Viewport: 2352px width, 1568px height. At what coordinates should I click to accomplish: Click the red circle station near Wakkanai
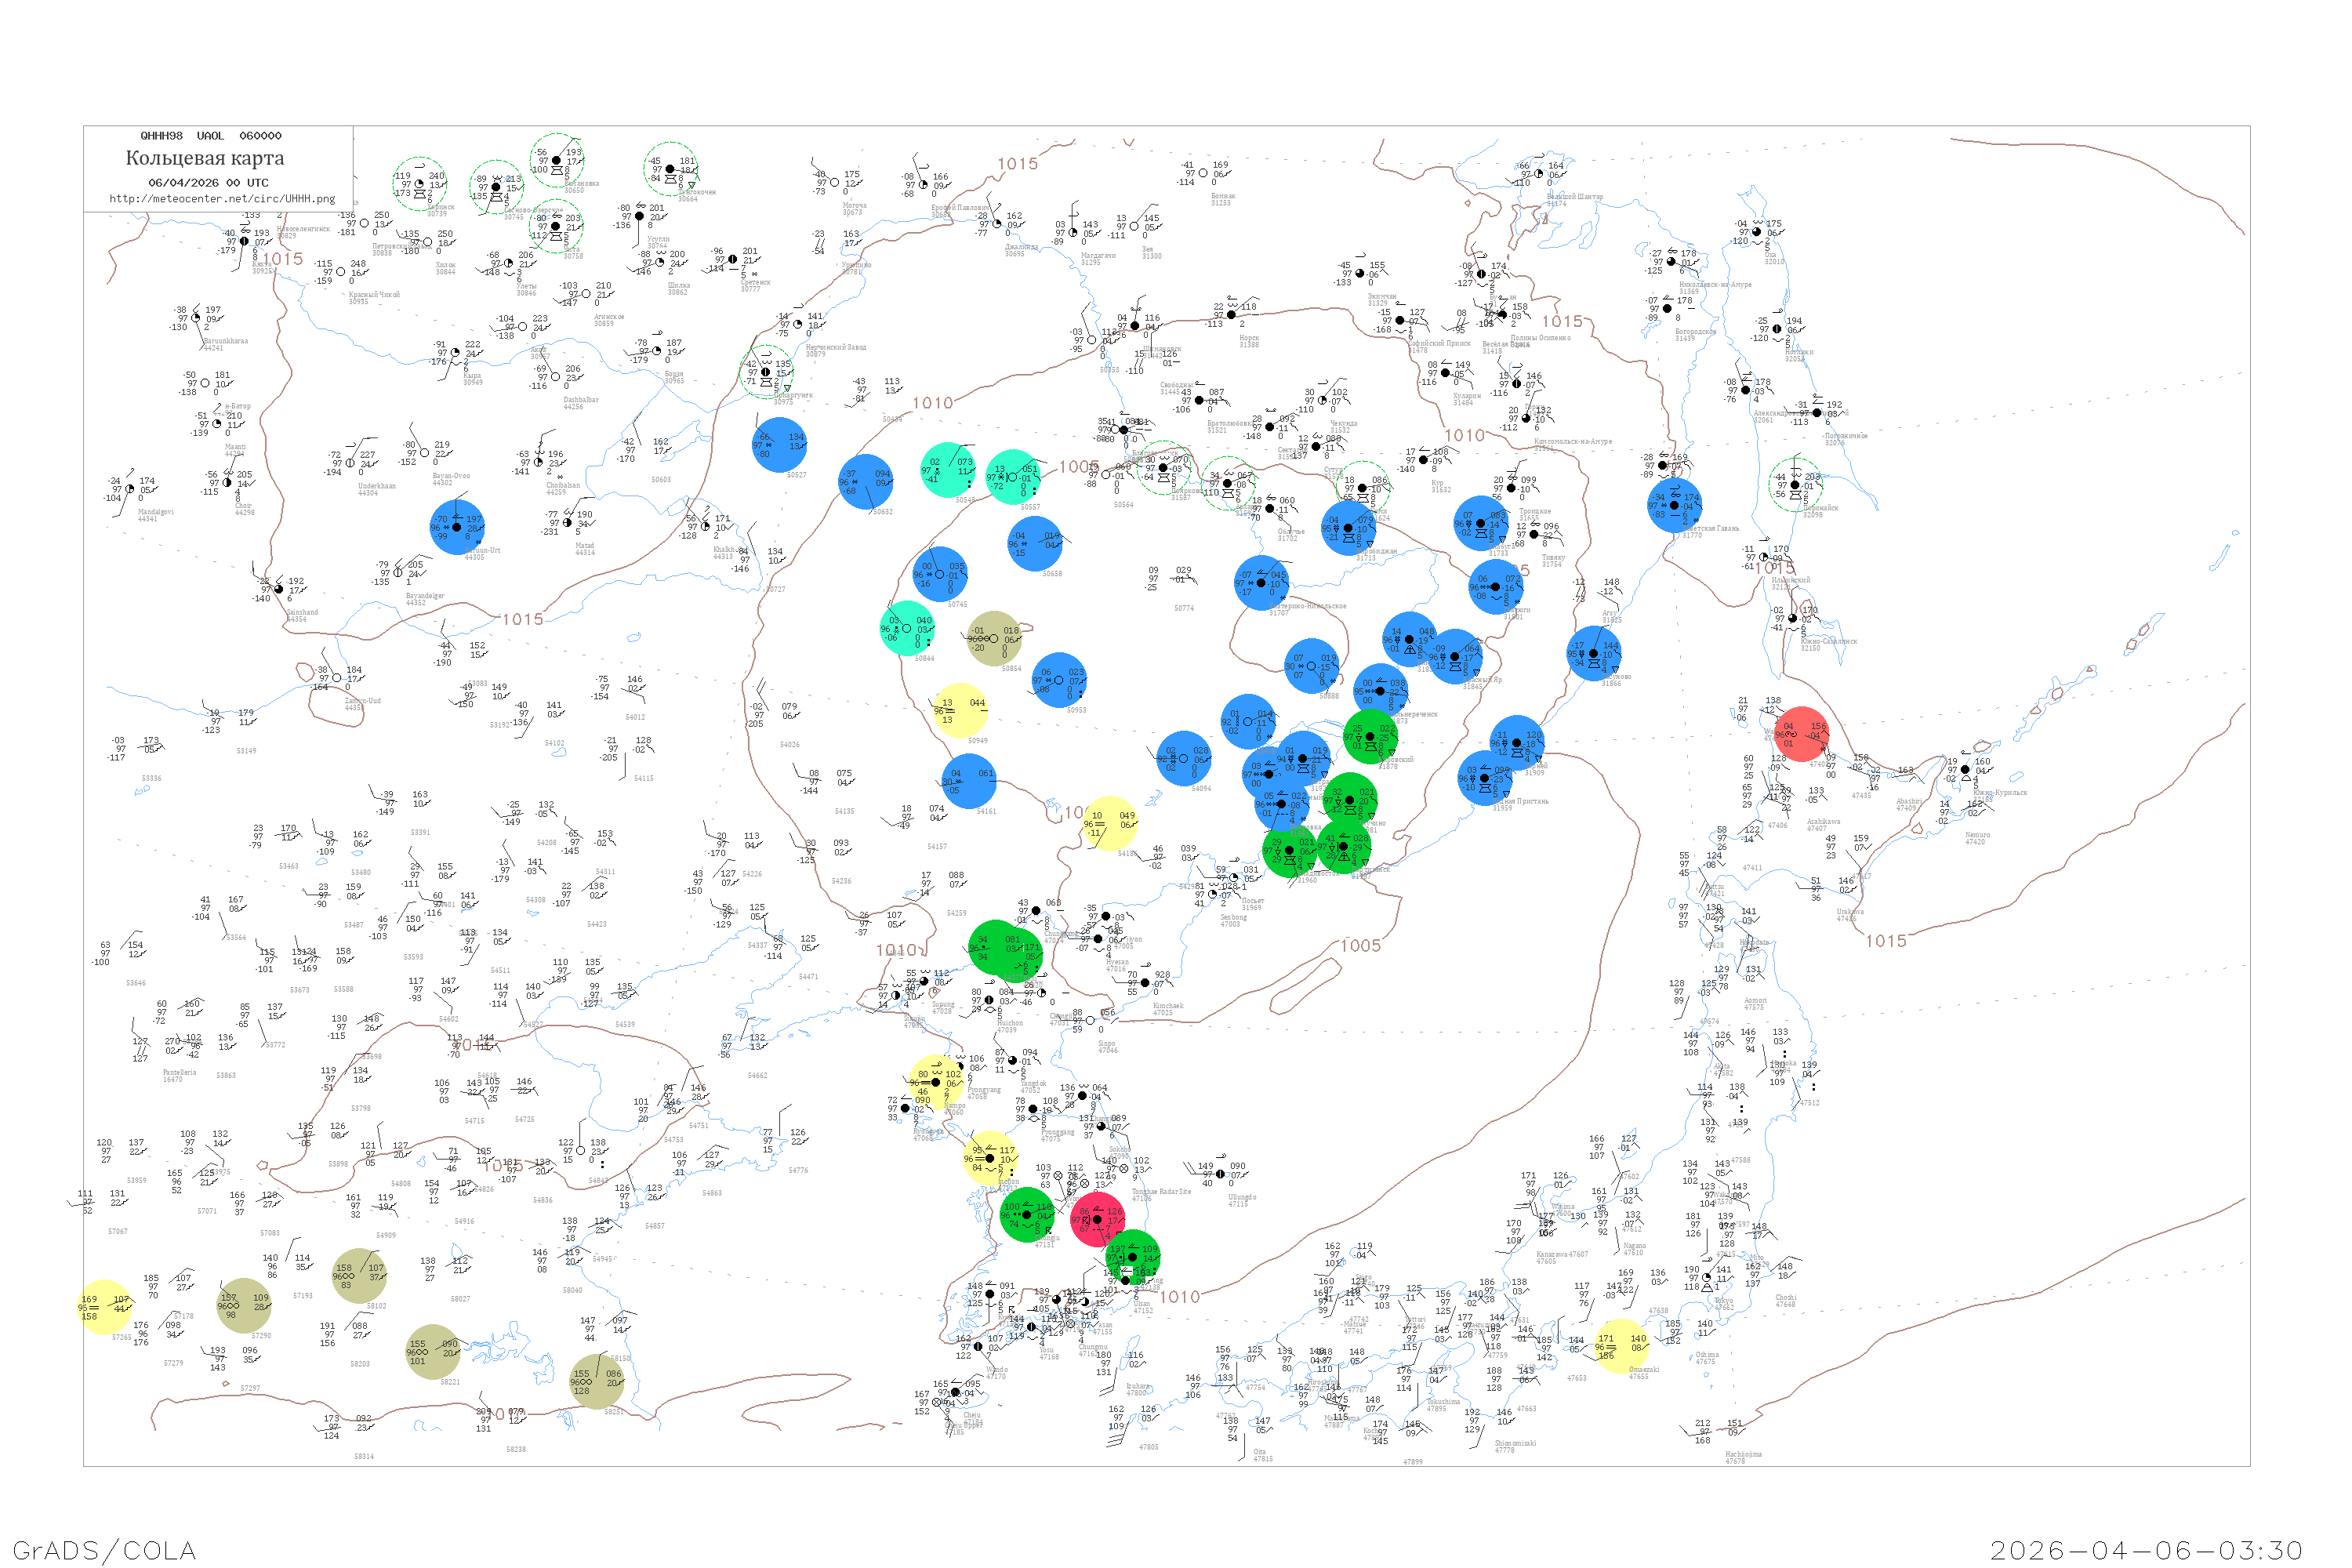(1801, 735)
